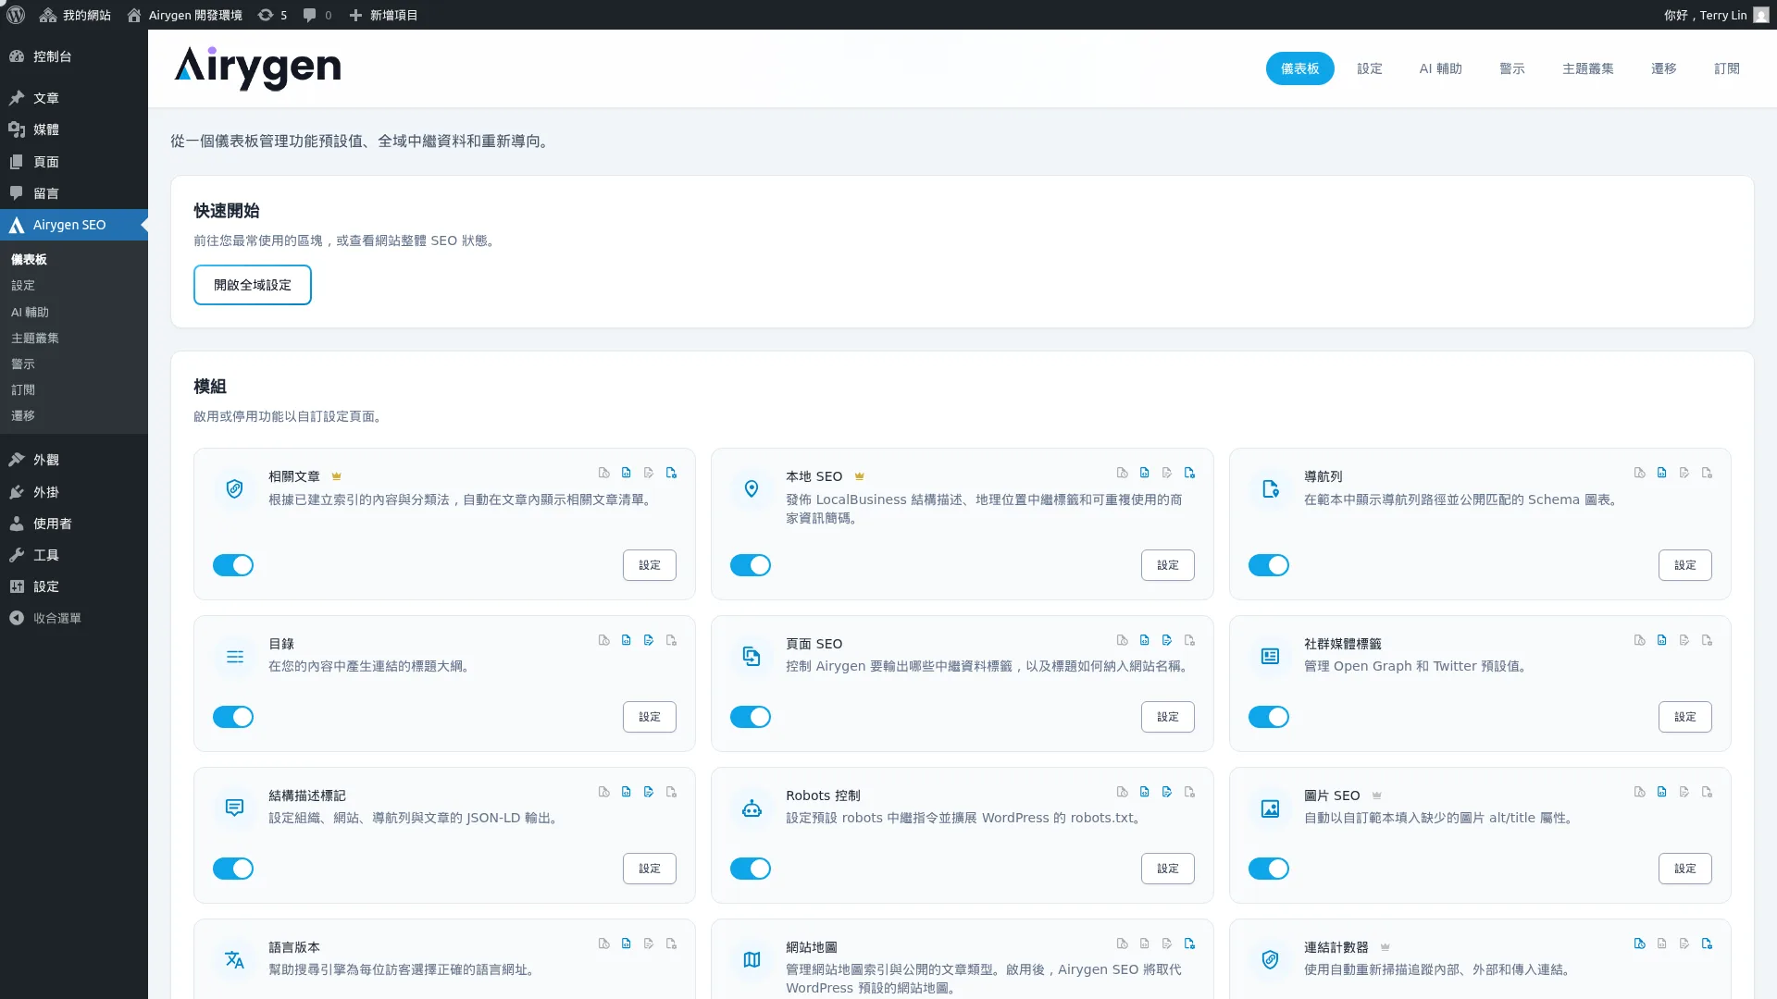1777x999 pixels.
Task: Click the crown icon next to 本地 SEO
Action: click(859, 475)
